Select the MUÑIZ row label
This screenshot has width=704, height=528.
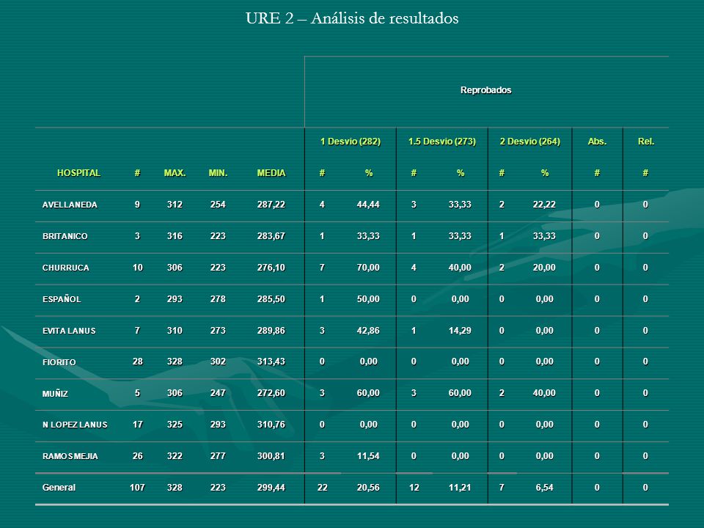(55, 394)
